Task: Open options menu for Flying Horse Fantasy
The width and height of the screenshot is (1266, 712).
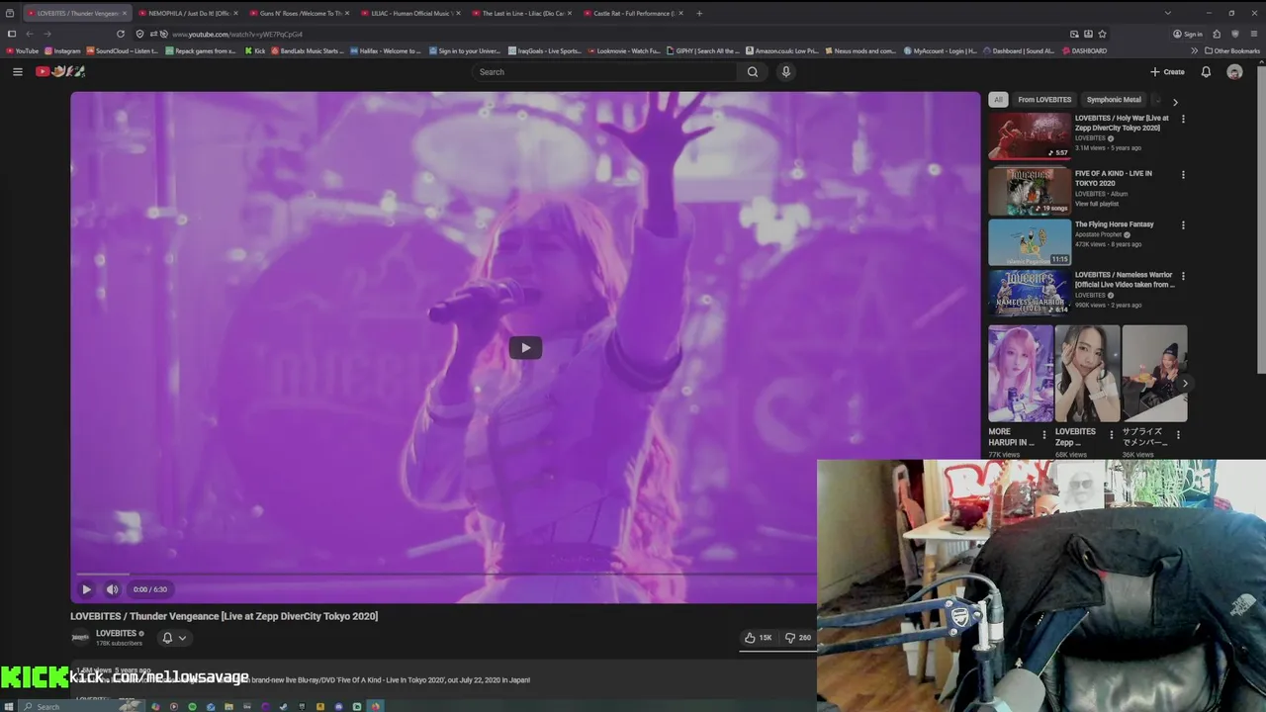Action: (x=1183, y=225)
